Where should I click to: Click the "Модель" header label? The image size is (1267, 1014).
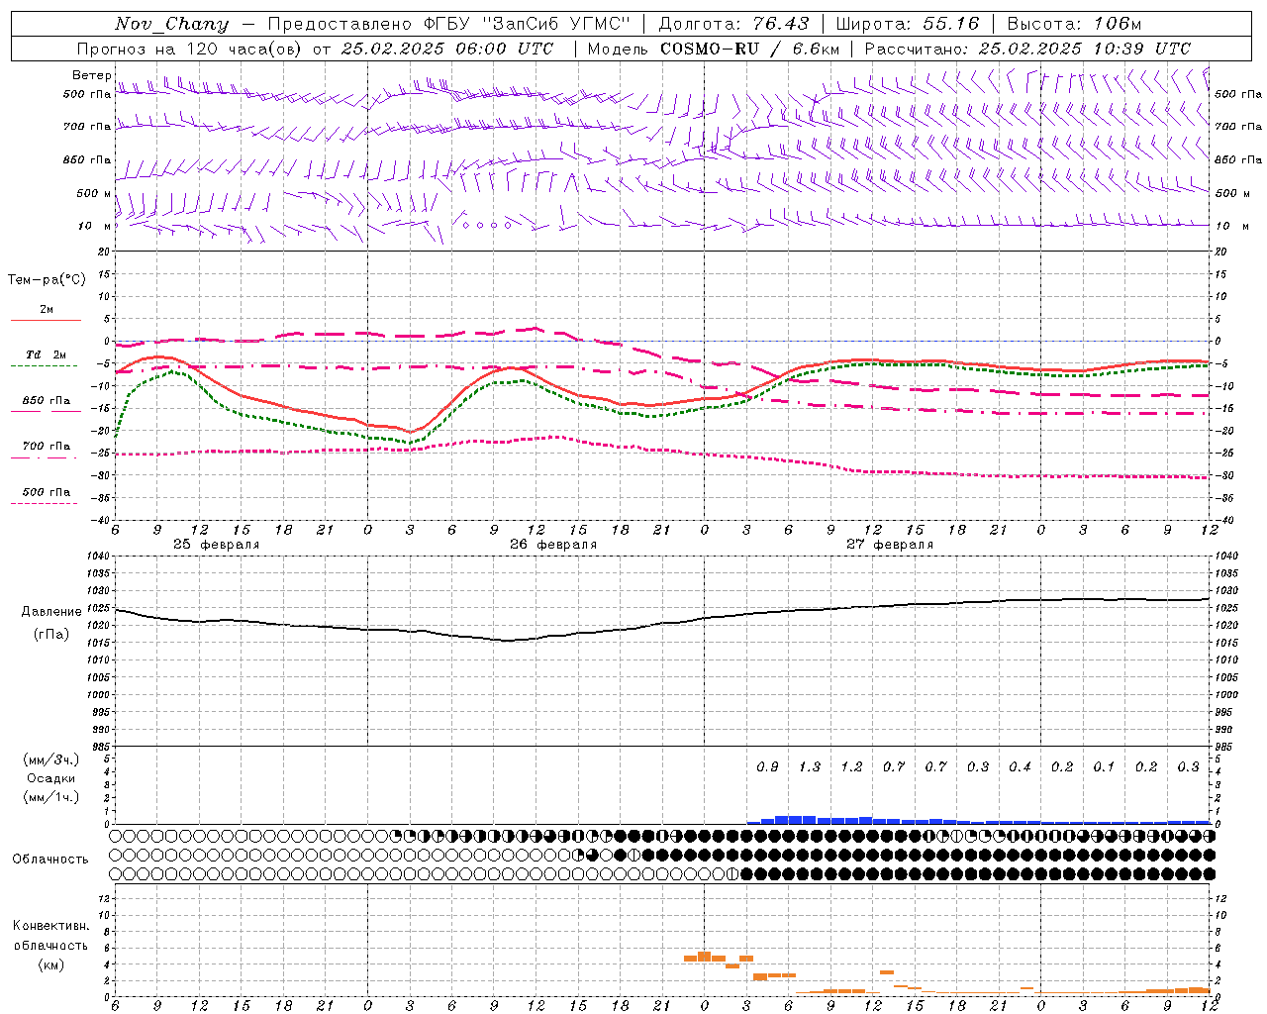[619, 49]
